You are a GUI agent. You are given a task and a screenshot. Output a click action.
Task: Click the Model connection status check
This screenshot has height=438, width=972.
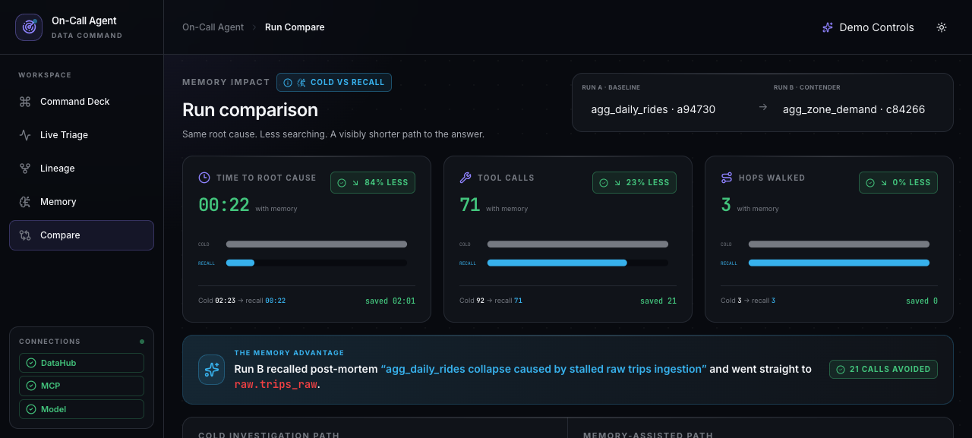click(x=31, y=409)
